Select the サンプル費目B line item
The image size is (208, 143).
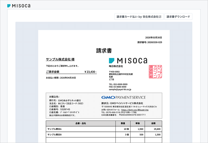tap(54, 135)
